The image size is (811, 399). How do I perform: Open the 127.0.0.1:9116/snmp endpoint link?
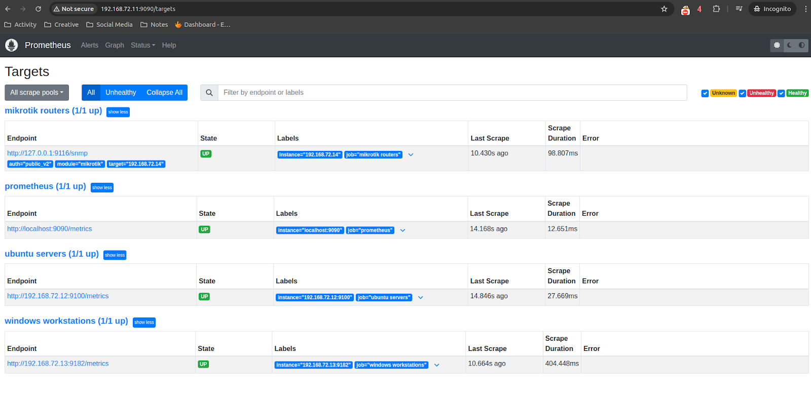[x=47, y=153]
